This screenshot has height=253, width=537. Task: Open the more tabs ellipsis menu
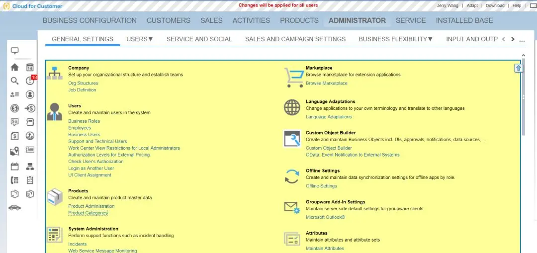522,41
